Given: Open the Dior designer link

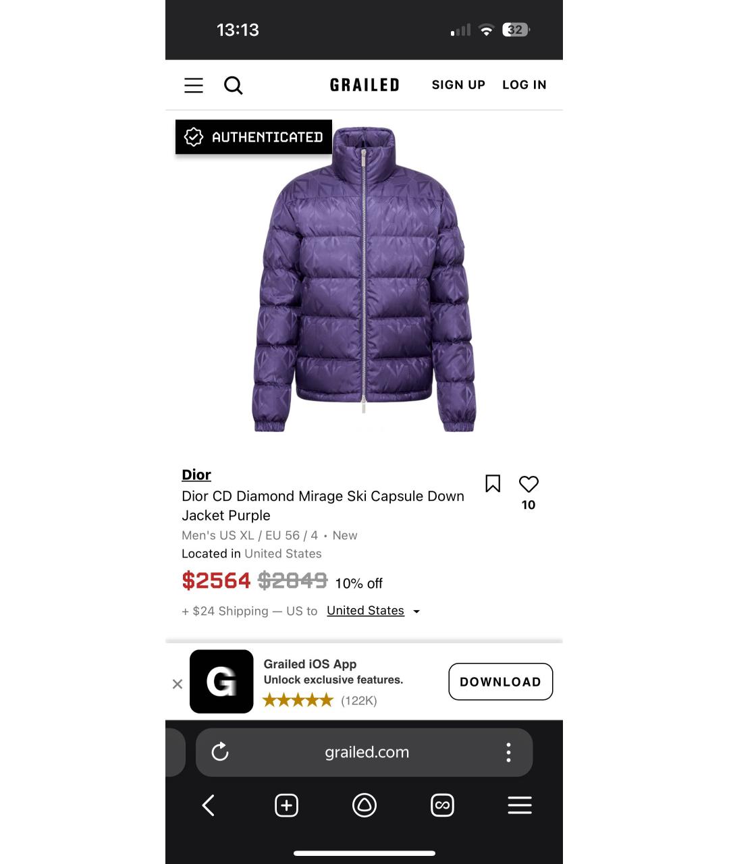Looking at the screenshot, I should [x=196, y=475].
